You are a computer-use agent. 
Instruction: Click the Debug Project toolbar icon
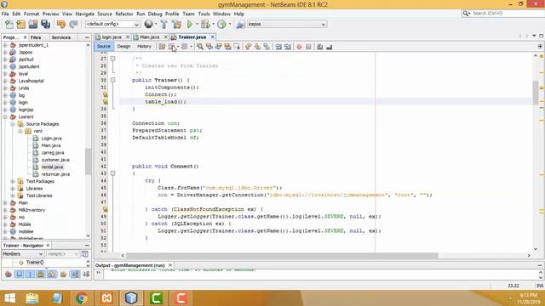[205, 25]
